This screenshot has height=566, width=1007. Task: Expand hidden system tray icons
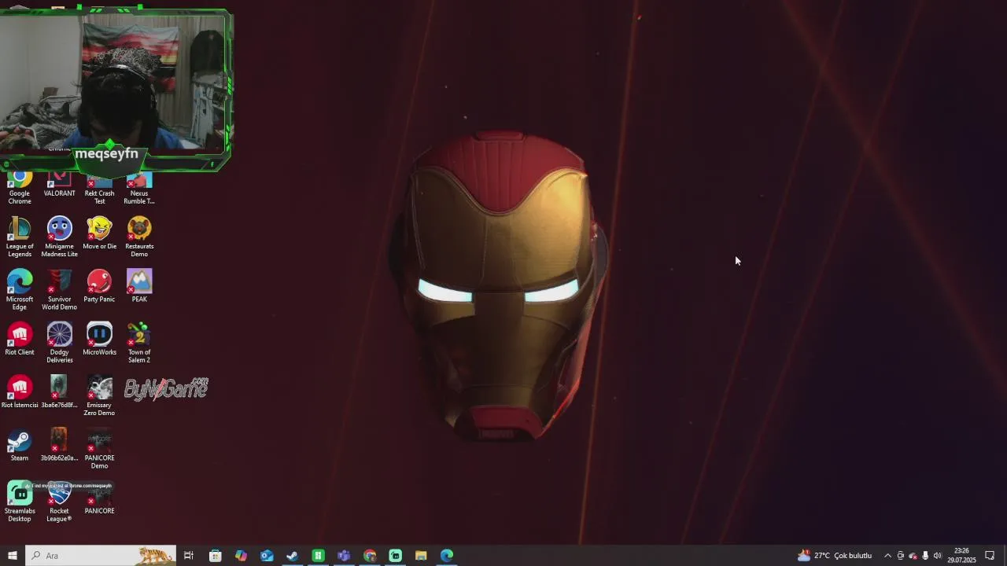coord(887,556)
